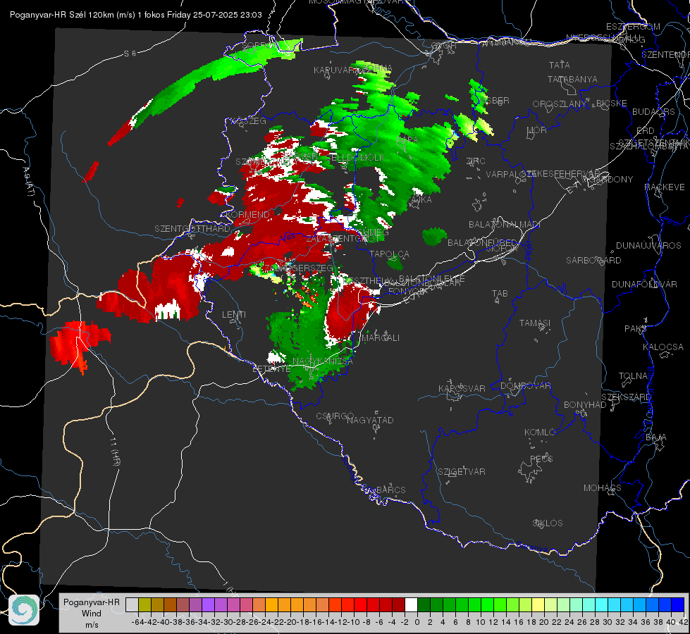The height and width of the screenshot is (634, 690).
Task: Click the TATA city label
Action: (560, 65)
